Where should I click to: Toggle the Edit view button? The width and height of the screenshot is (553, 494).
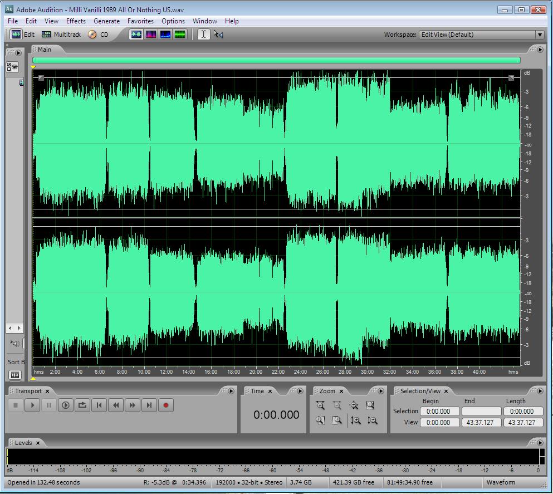23,35
